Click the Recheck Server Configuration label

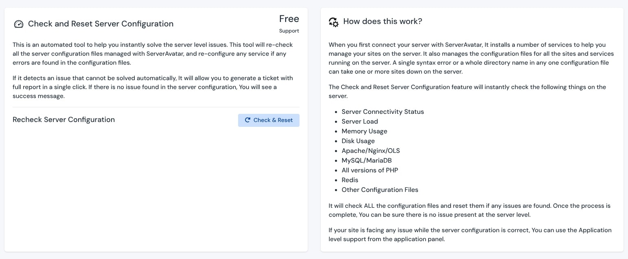(x=63, y=120)
